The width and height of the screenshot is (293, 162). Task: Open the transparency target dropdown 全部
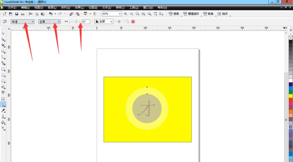(x=104, y=22)
